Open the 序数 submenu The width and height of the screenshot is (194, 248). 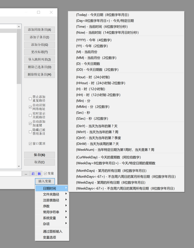tap(52, 206)
